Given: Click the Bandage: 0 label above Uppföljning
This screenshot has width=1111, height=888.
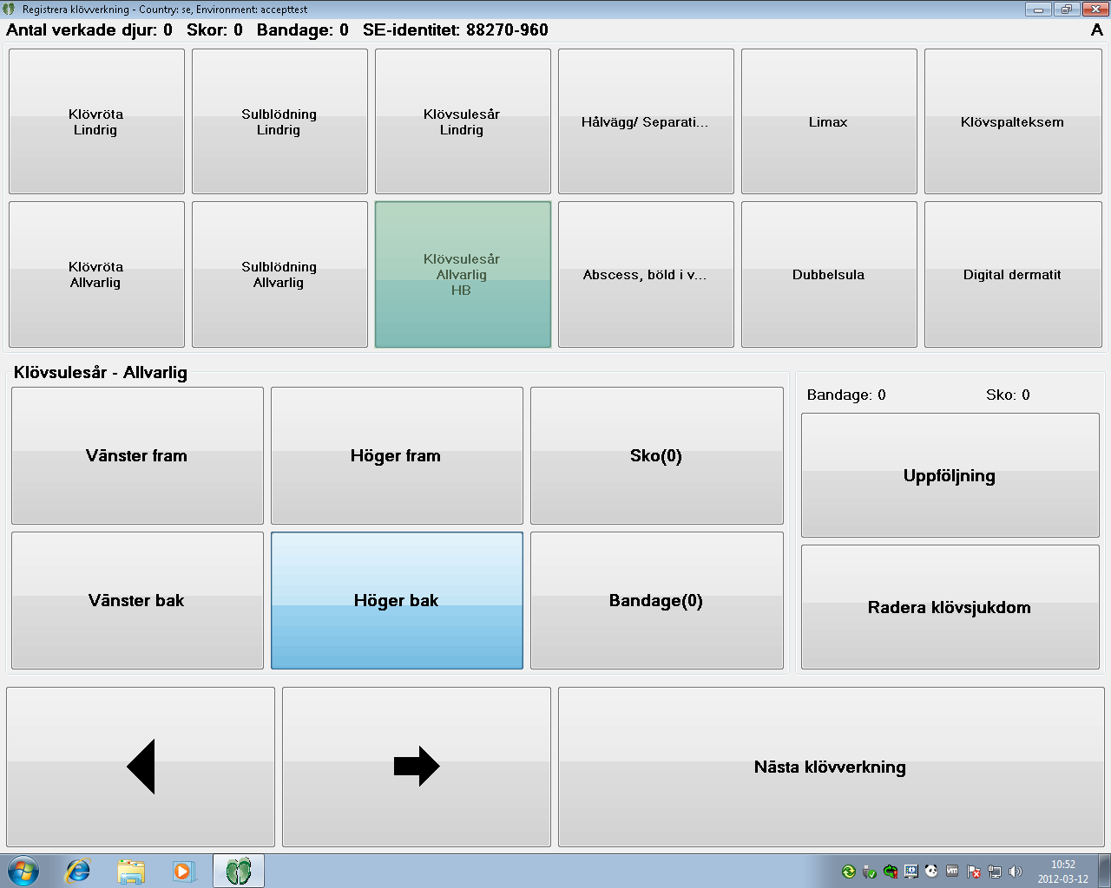Looking at the screenshot, I should (x=846, y=395).
